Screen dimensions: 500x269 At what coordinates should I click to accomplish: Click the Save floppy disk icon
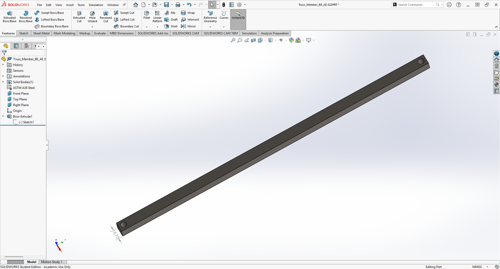[x=166, y=5]
